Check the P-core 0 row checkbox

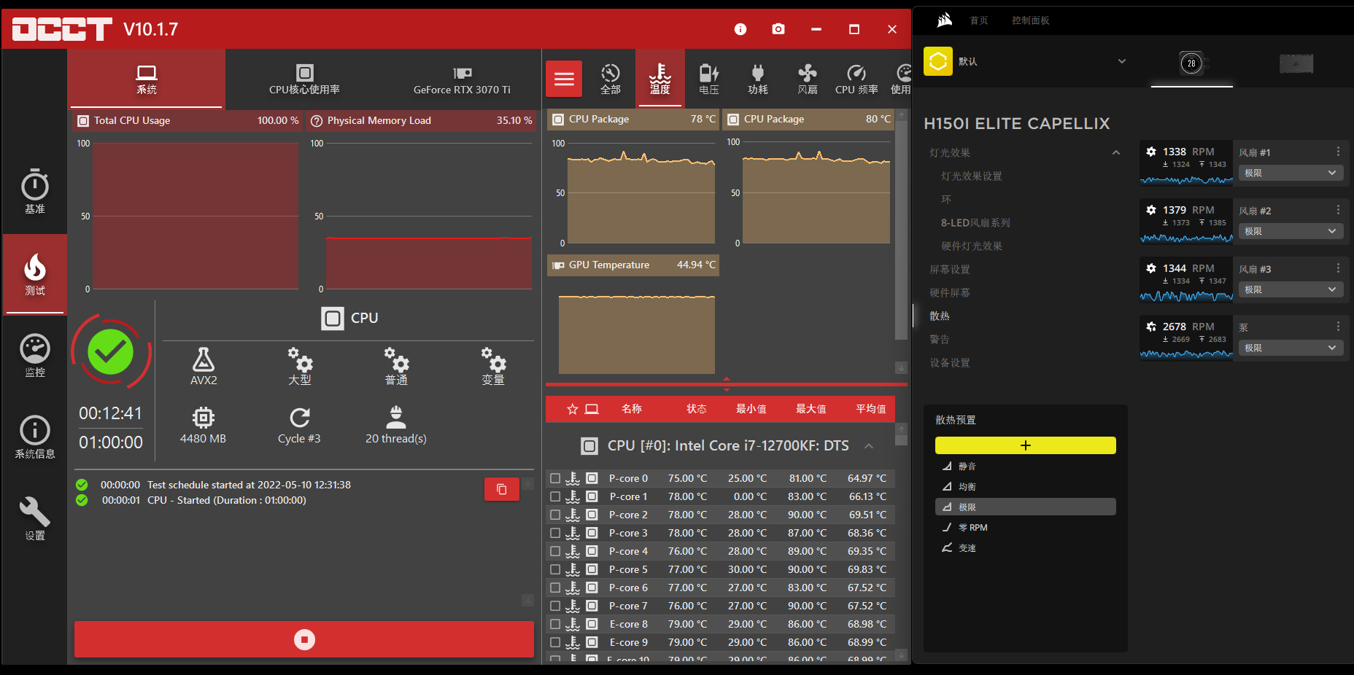pyautogui.click(x=555, y=478)
